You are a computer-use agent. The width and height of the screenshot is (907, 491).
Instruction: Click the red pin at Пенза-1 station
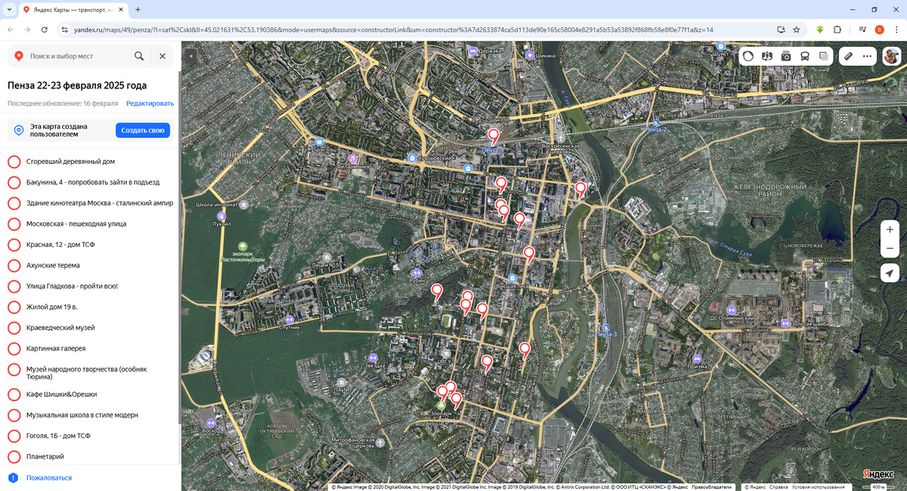[494, 136]
